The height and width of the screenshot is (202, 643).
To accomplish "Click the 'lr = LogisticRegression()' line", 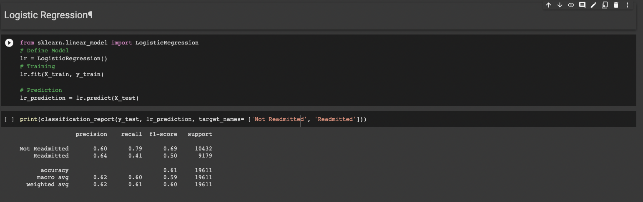I will pyautogui.click(x=64, y=59).
